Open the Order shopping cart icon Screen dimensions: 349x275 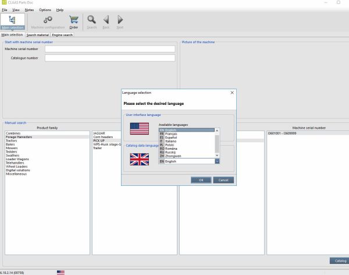point(74,22)
